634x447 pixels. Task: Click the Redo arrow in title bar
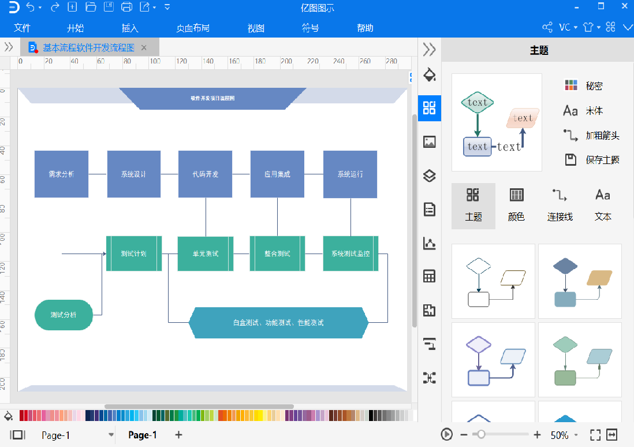55,7
